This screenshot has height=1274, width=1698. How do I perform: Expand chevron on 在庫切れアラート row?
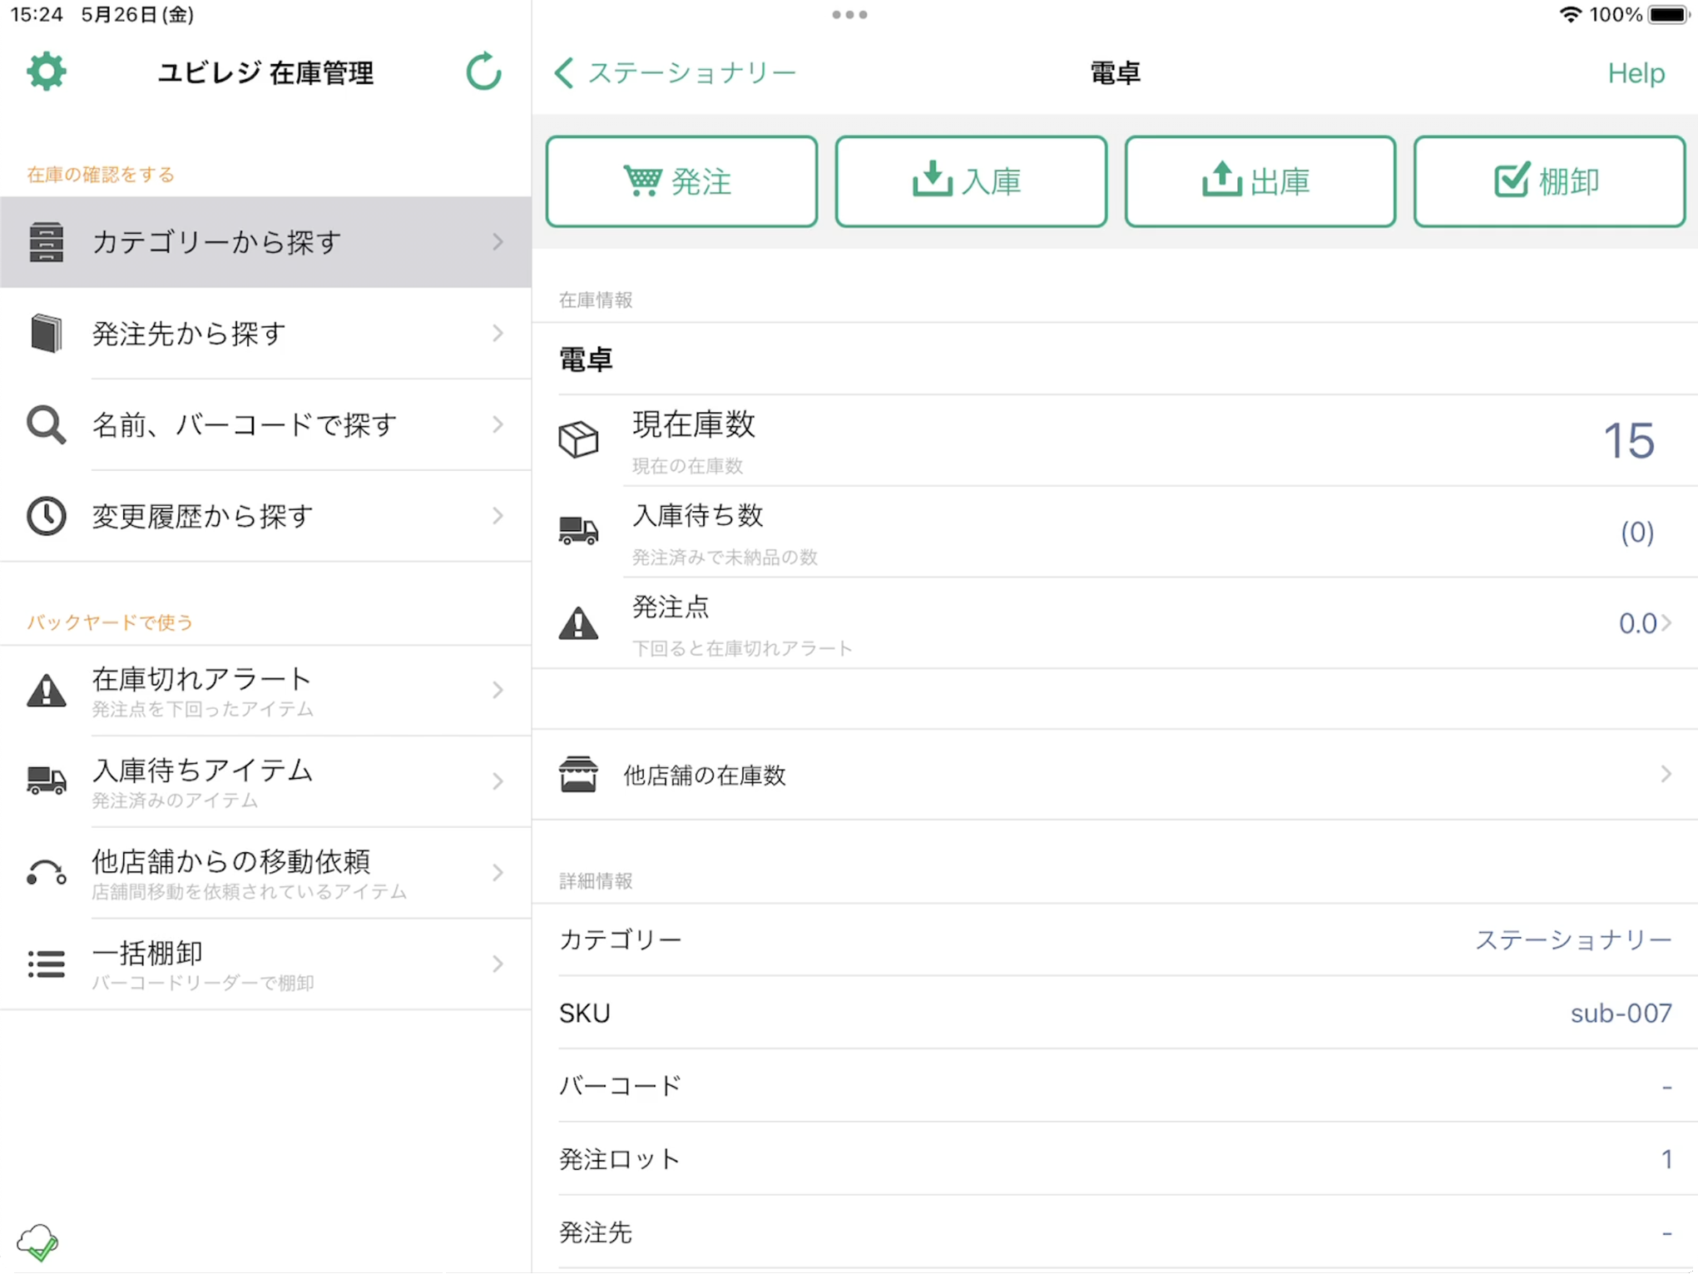pos(498,691)
